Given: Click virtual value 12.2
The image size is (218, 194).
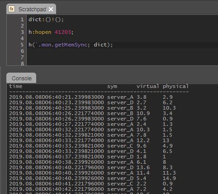Looking at the screenshot, I should click(143, 140).
